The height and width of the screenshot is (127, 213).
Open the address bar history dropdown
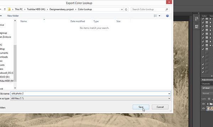tap(122, 9)
